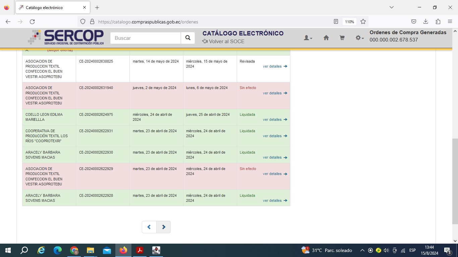This screenshot has height=257, width=458.
Task: Go to next page of orders
Action: point(164,227)
